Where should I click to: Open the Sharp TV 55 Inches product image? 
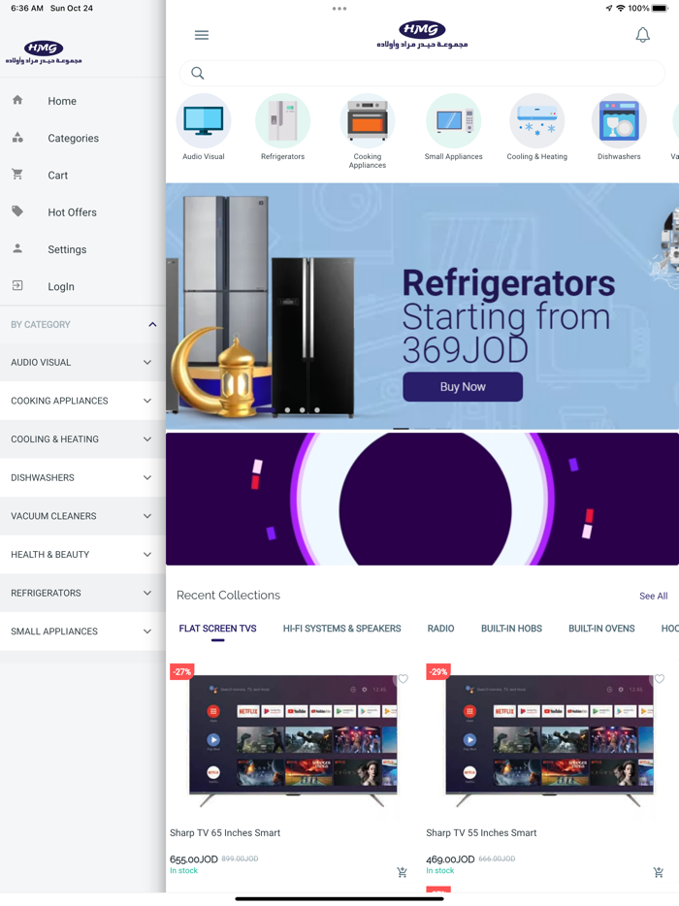click(550, 741)
